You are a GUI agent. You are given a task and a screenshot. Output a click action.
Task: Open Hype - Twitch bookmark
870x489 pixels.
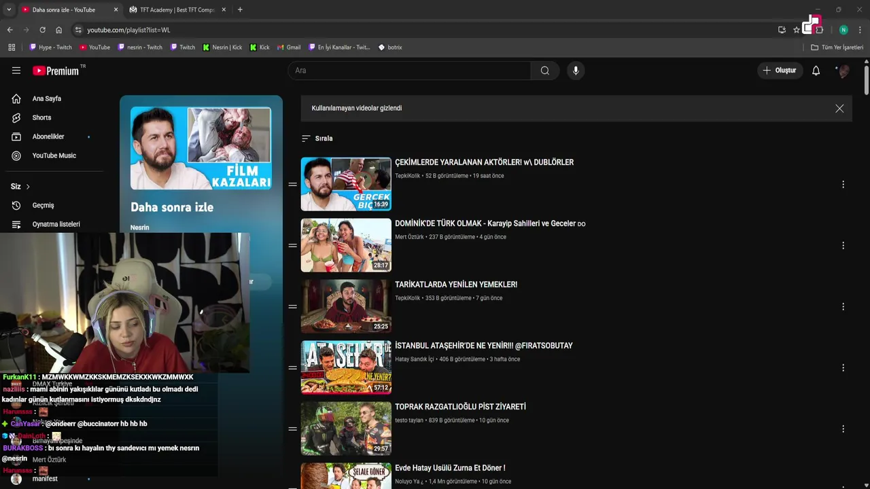(x=51, y=48)
